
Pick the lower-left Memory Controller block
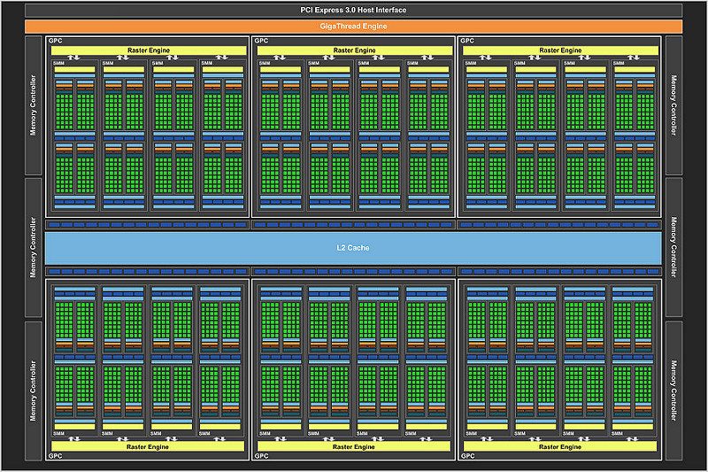34,391
